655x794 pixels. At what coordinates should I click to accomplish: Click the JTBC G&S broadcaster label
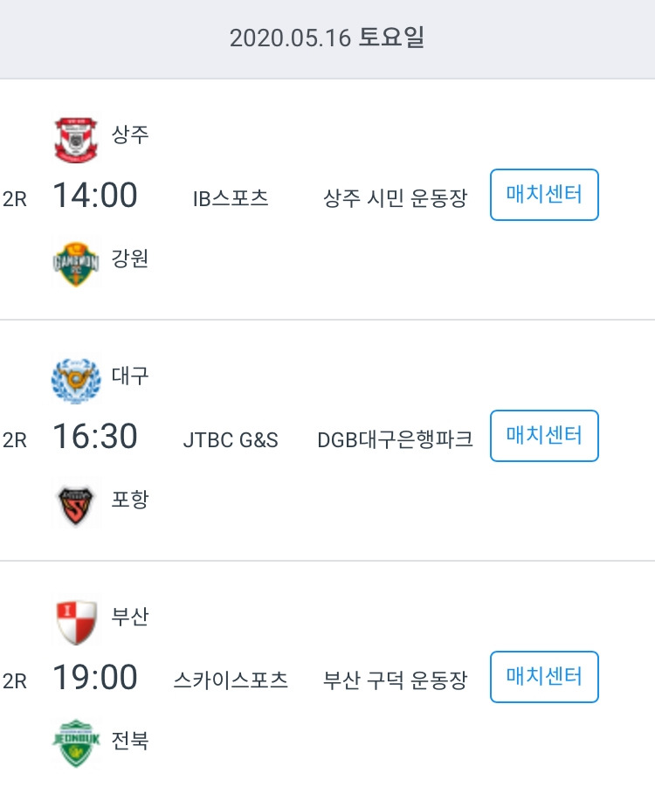click(231, 439)
